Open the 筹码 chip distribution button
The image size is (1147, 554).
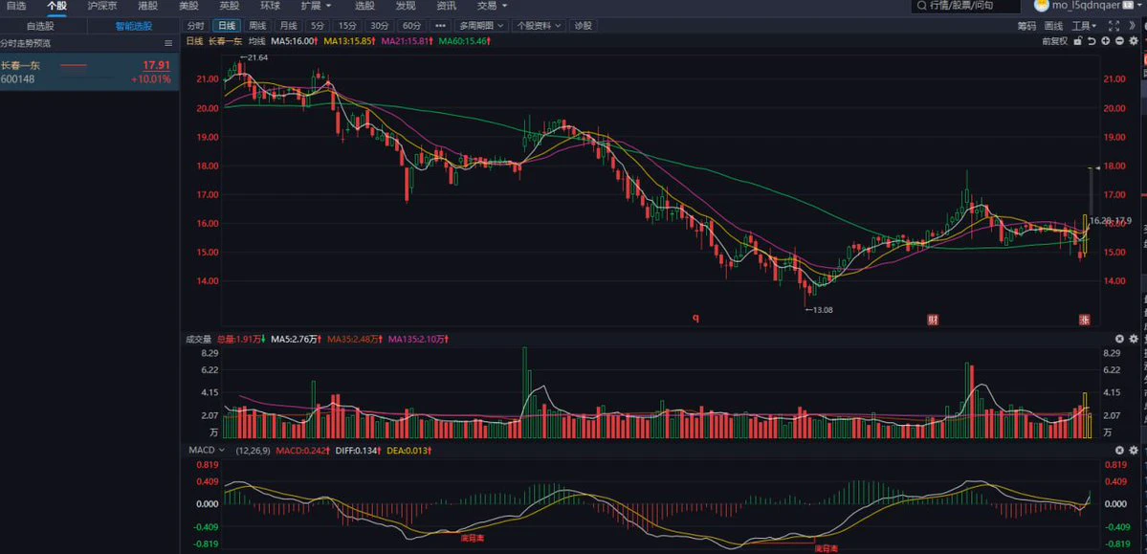pyautogui.click(x=1027, y=26)
